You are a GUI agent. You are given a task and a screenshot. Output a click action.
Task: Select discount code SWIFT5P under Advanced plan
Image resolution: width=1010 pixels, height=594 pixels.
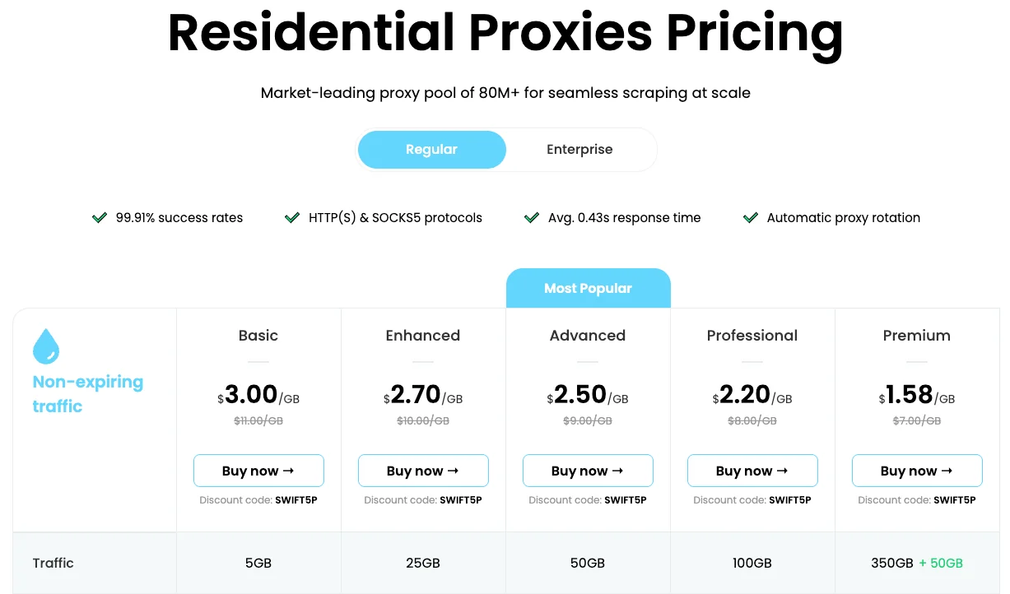(626, 499)
